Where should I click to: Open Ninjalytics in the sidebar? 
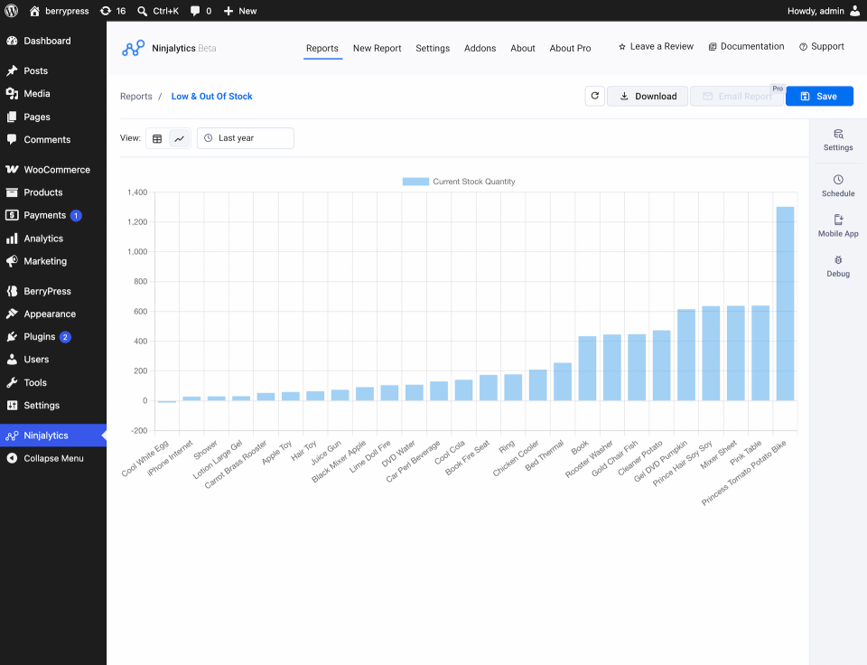click(53, 436)
